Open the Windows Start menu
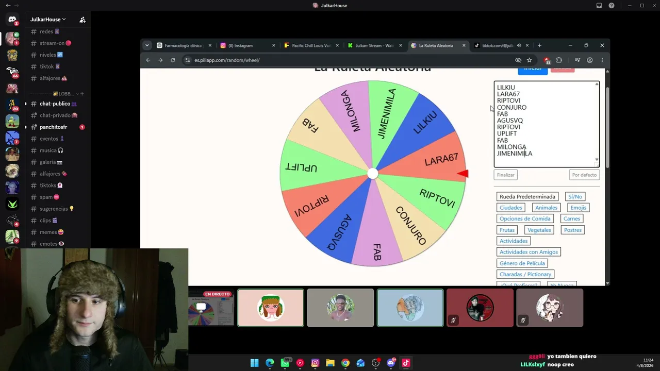This screenshot has width=660, height=371. point(254,363)
